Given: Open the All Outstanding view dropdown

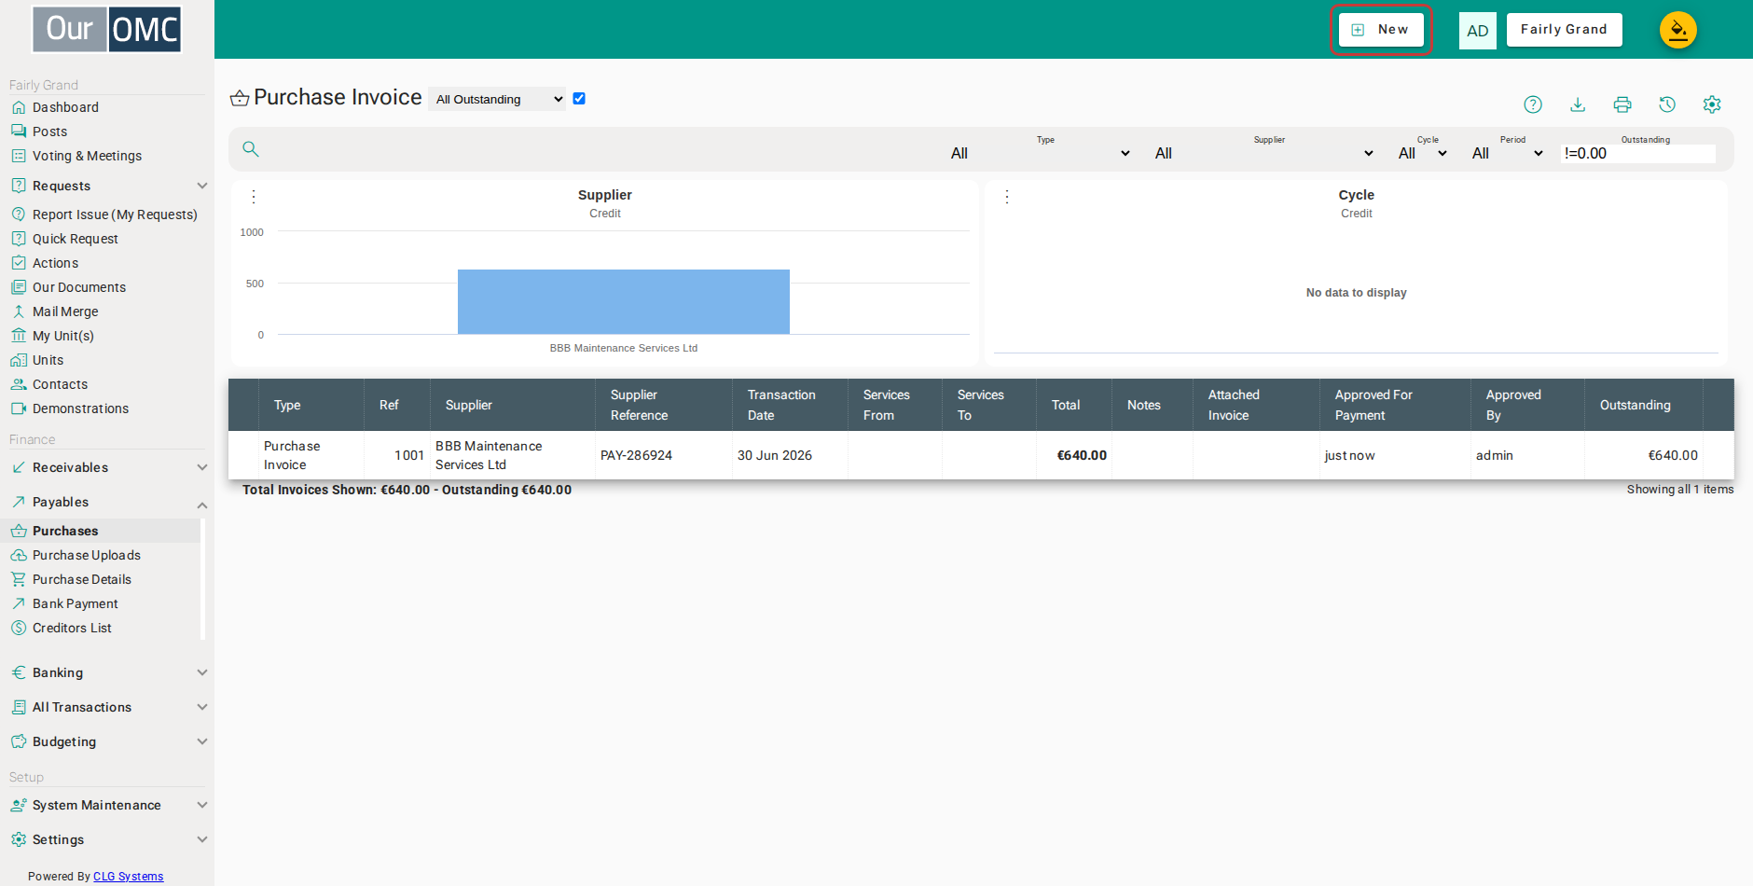Looking at the screenshot, I should coord(498,99).
